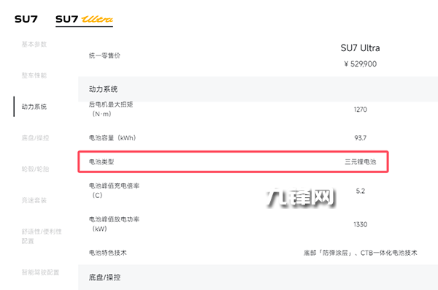Select 动力系统 in the sidebar
The height and width of the screenshot is (290, 438).
coord(34,107)
